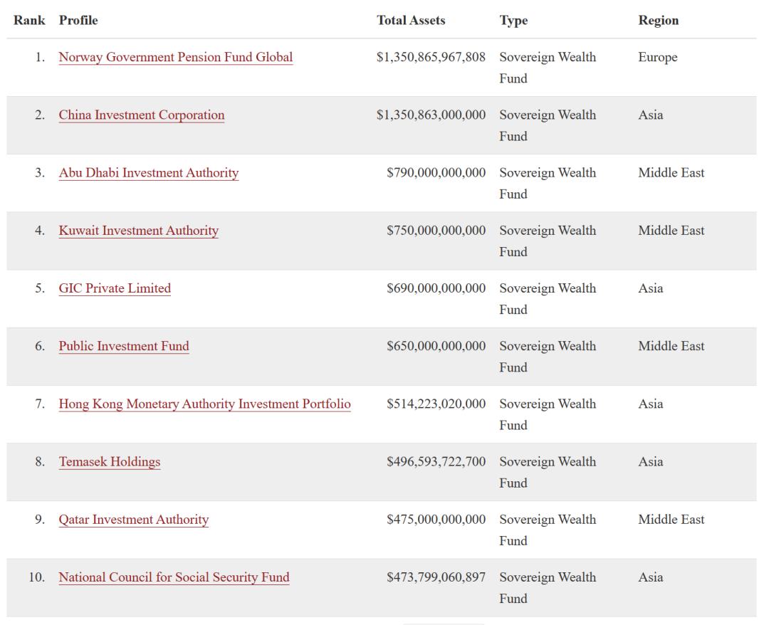Click the Rank column header

click(x=29, y=21)
